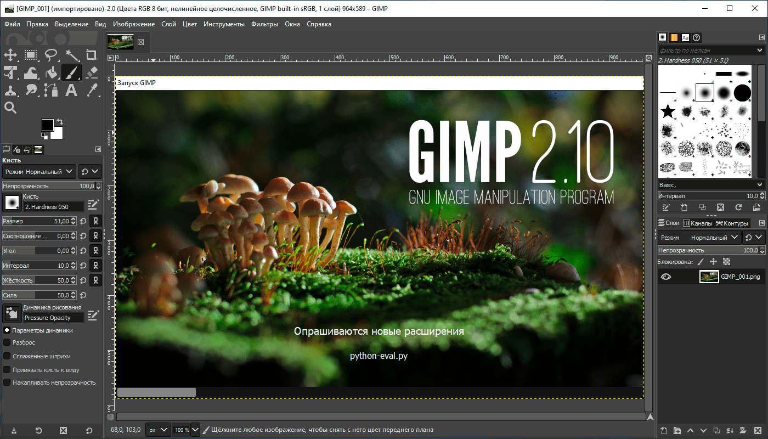Open the Фильтры menu
768x439 pixels.
[x=264, y=24]
